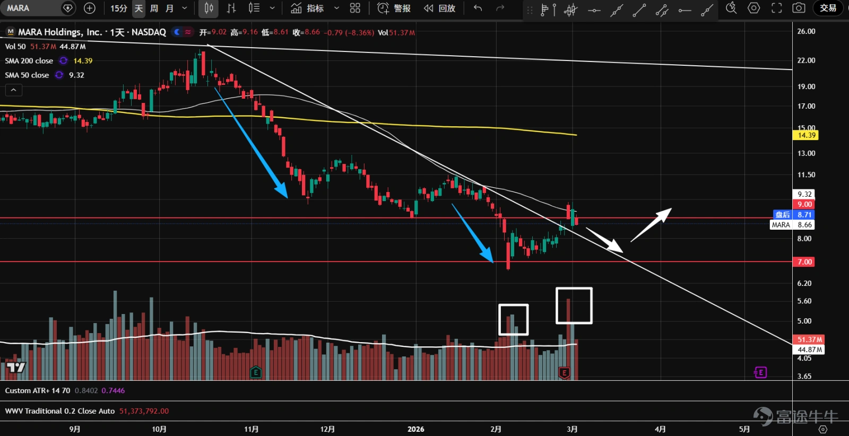This screenshot has width=849, height=436.
Task: Click the WWV Traditional 0.2 Close Auto legend
Action: 59,411
